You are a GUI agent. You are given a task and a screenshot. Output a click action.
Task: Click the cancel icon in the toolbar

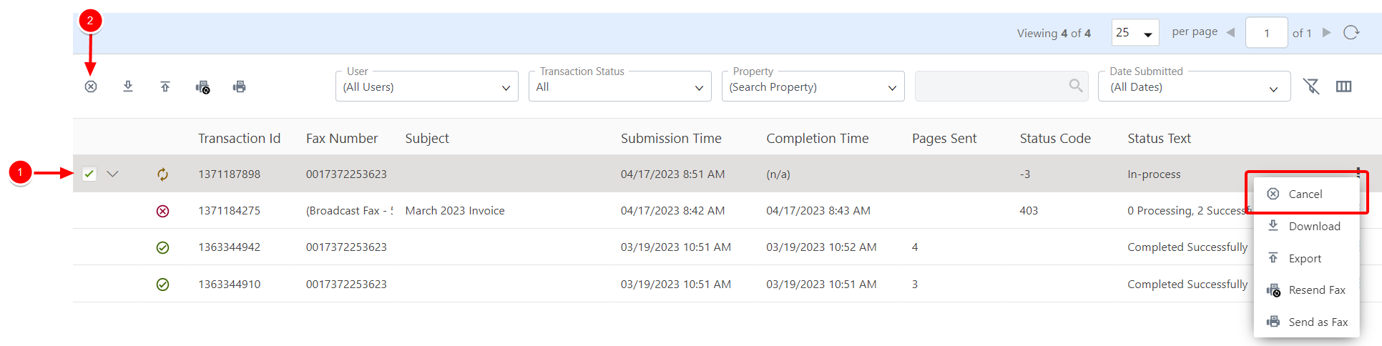coord(91,86)
